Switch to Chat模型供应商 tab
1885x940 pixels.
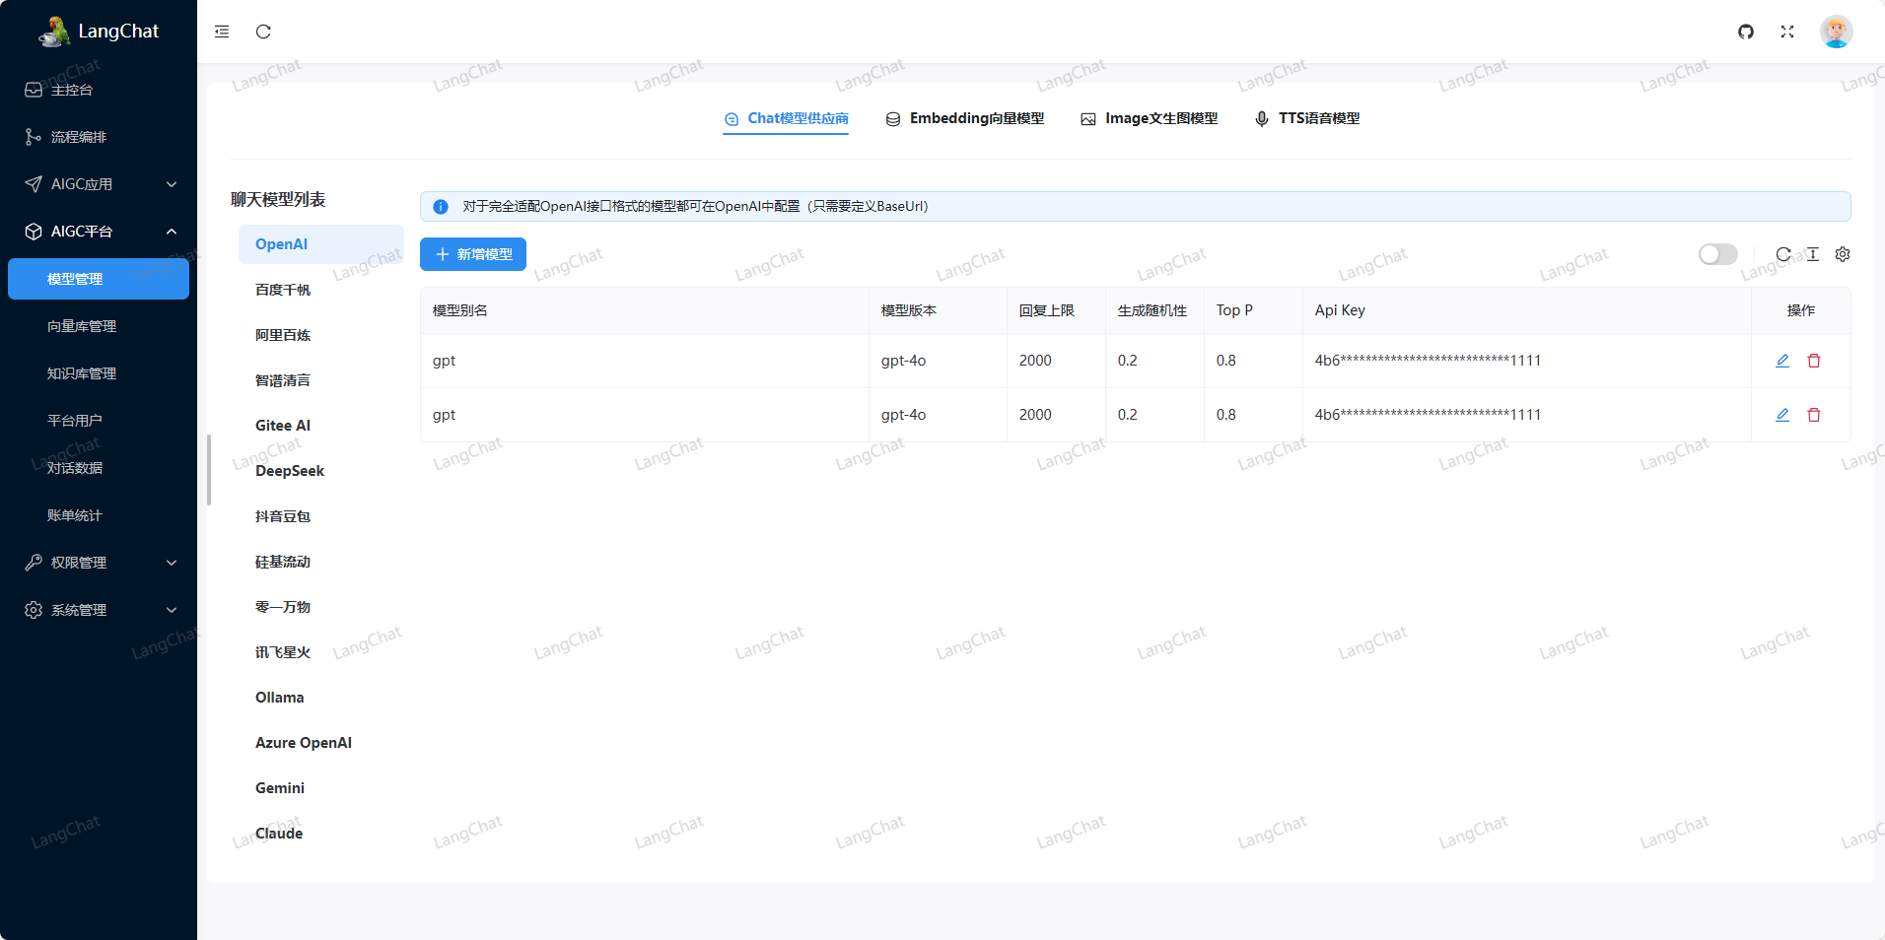pos(786,118)
